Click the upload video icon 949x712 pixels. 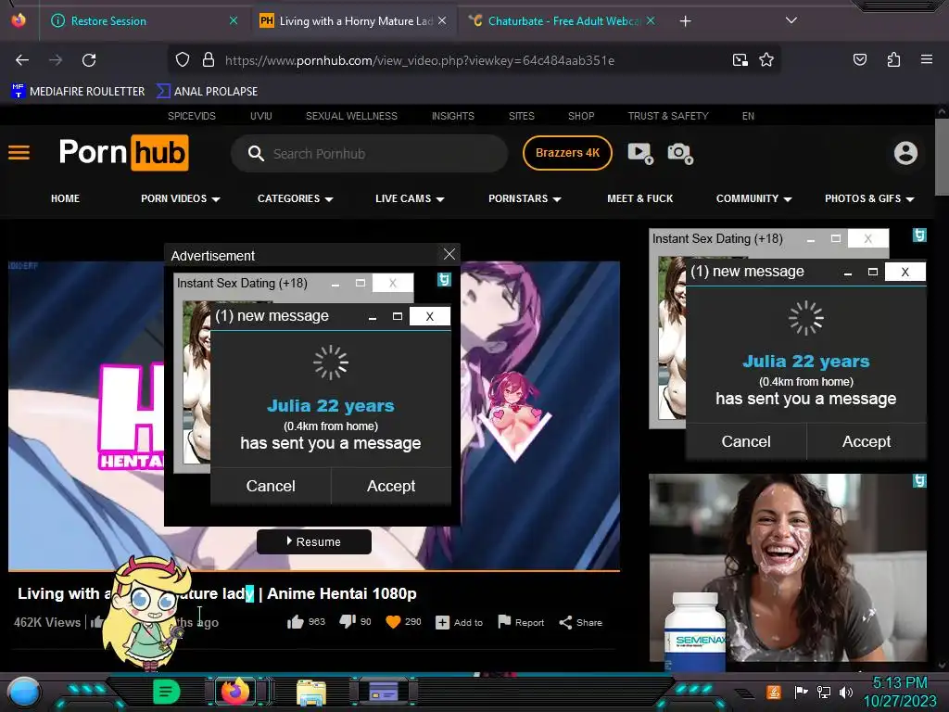639,153
